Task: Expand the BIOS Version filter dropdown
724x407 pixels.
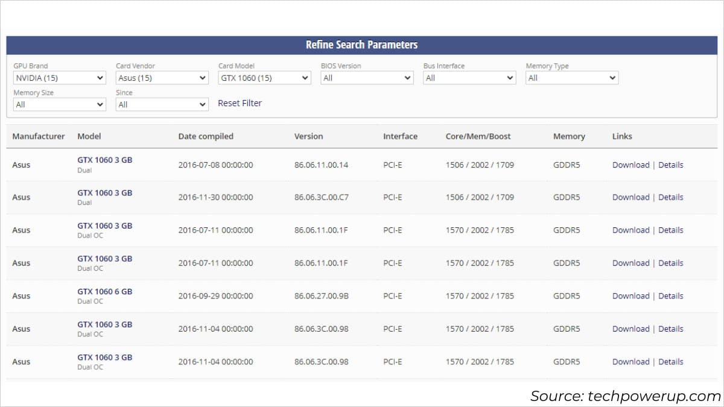Action: tap(367, 78)
